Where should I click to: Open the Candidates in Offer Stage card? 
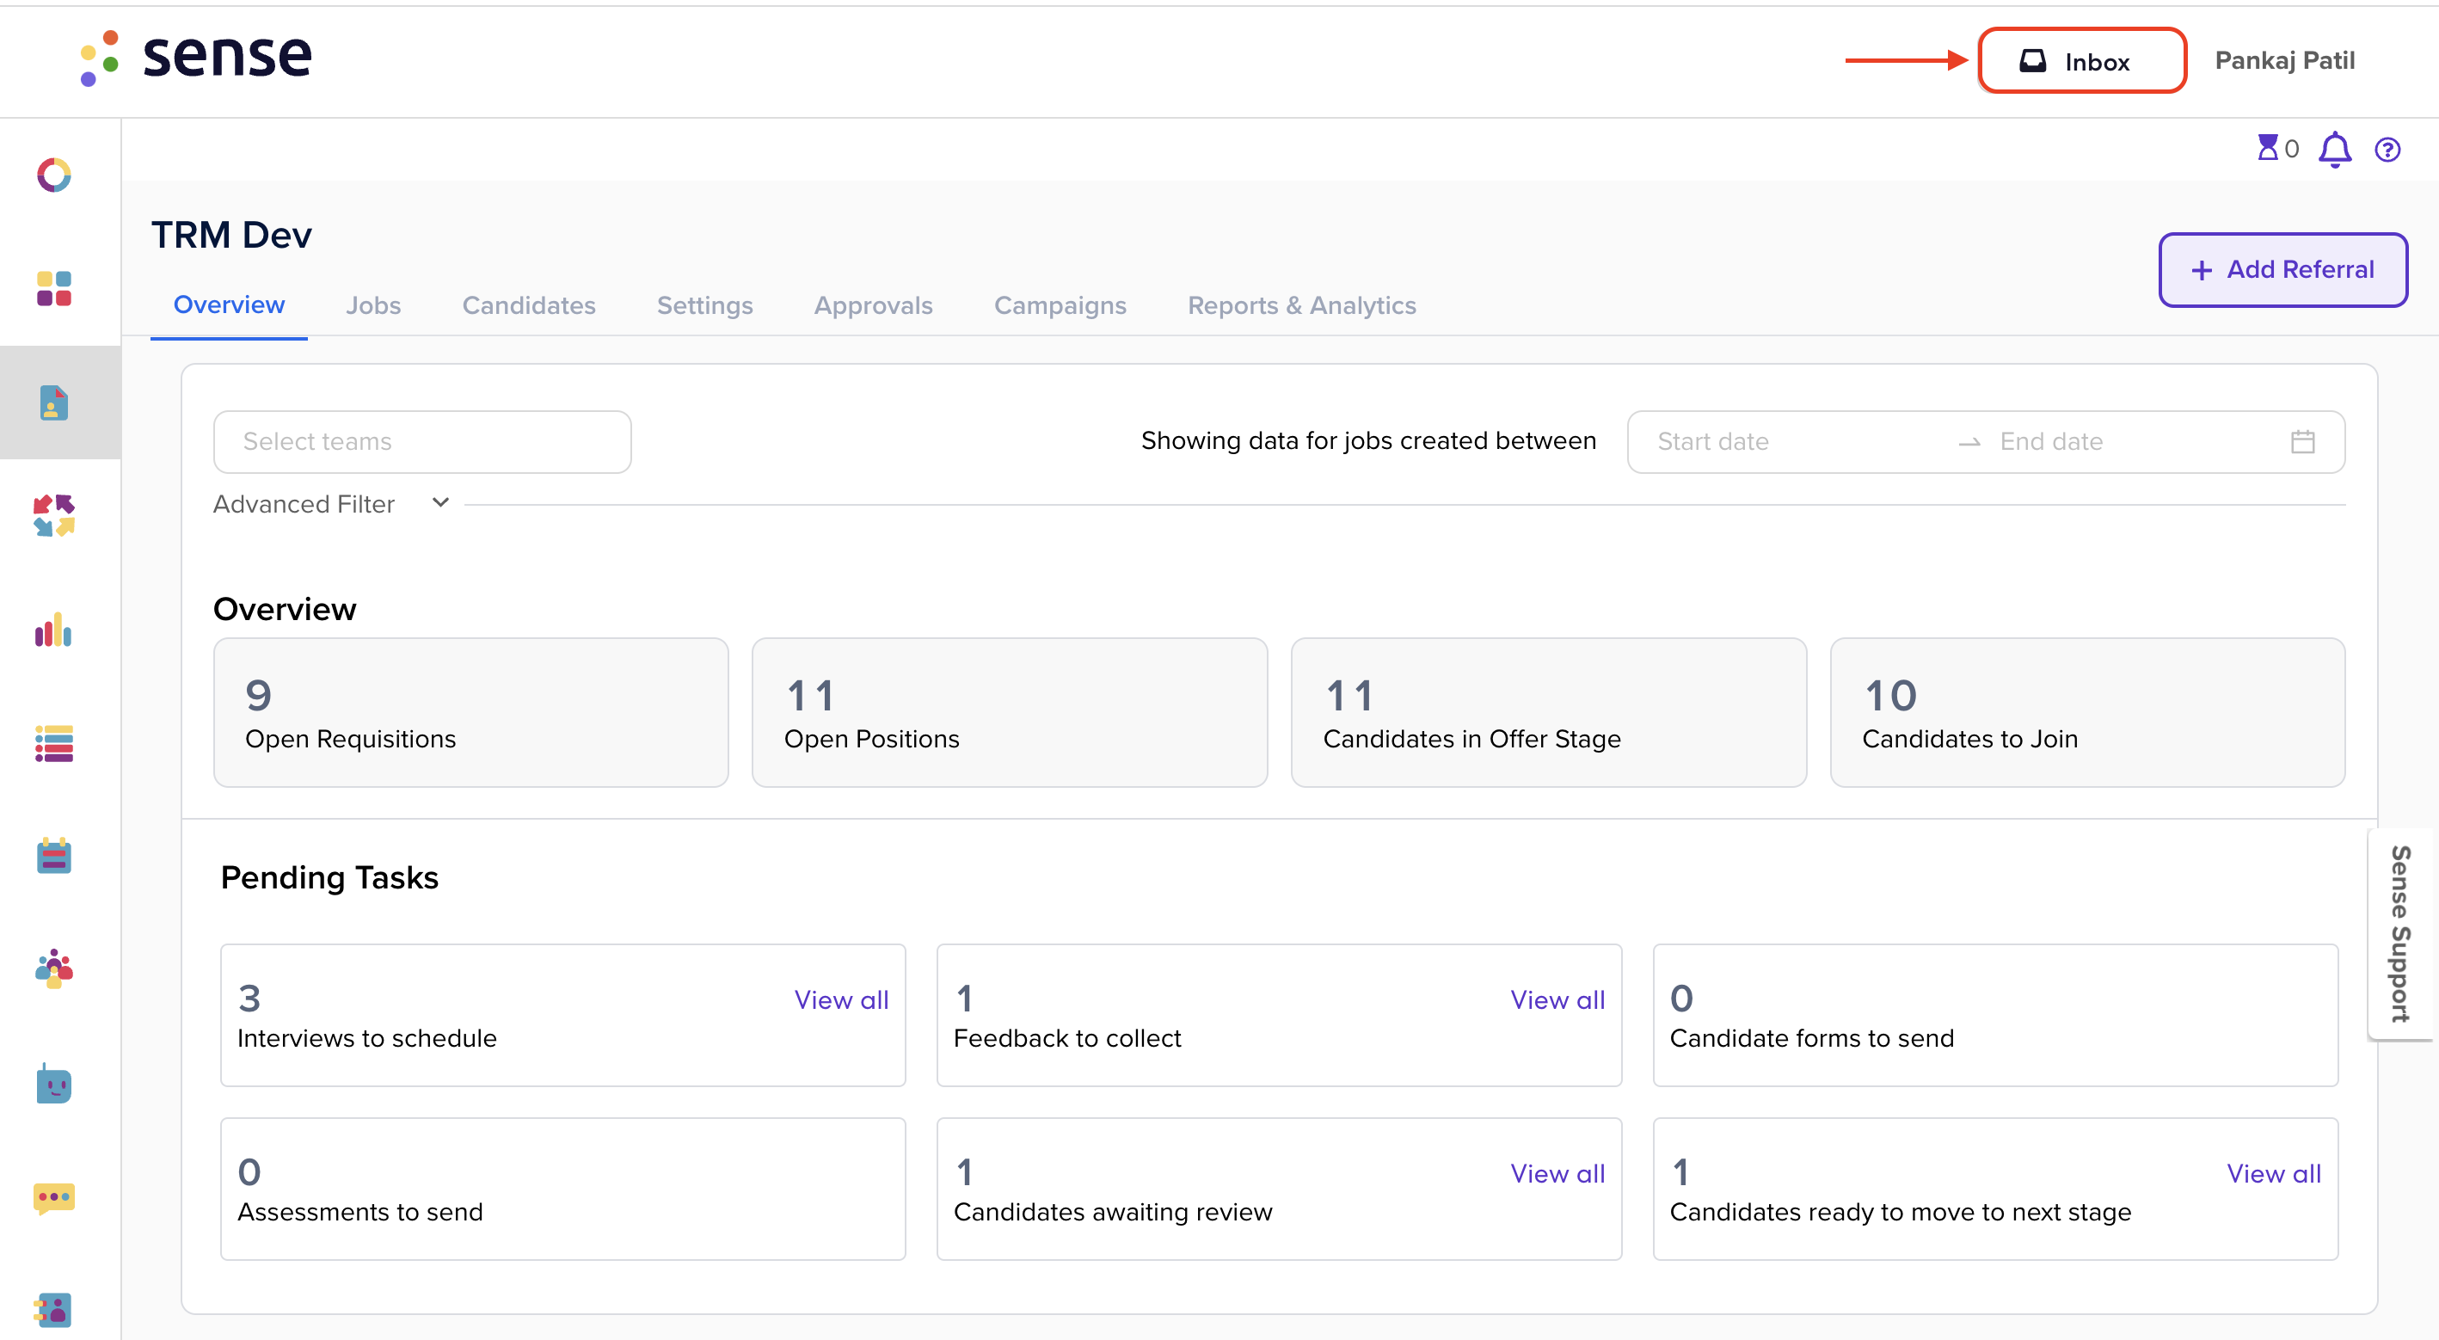click(x=1549, y=712)
